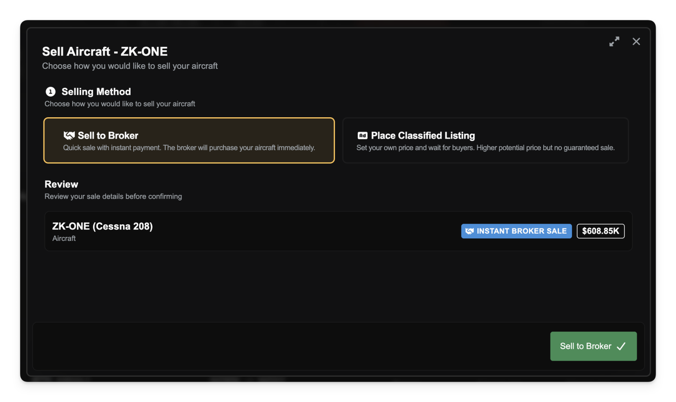The width and height of the screenshot is (676, 402).
Task: Click the ZK-ONE (Cessna 208) aircraft name
Action: (x=102, y=226)
